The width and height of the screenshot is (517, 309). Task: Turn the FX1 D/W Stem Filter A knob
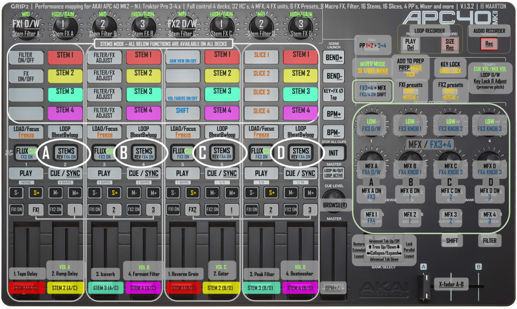[x=26, y=27]
